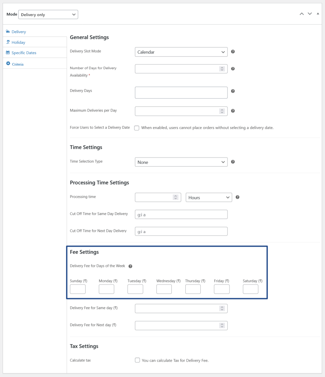Collapse panel with the small triangle toggle

tap(318, 14)
